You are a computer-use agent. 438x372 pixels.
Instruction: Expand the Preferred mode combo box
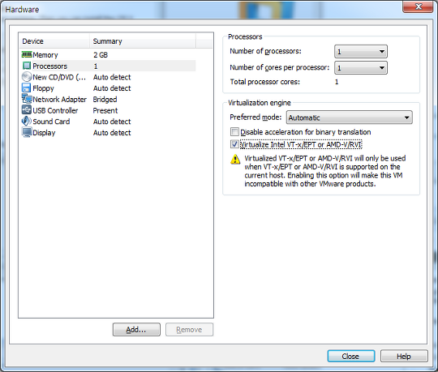tap(349, 118)
